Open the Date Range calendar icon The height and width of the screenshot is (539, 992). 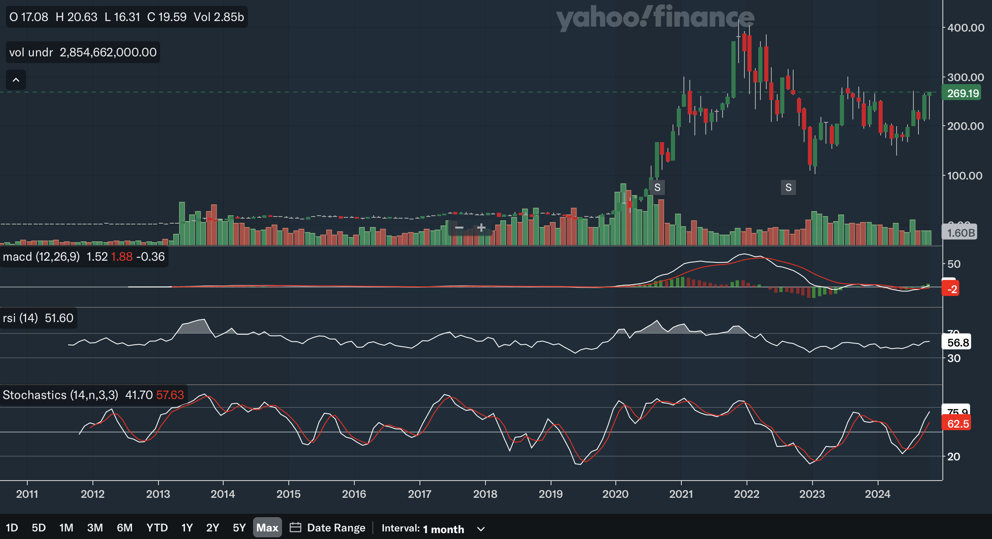tap(295, 528)
